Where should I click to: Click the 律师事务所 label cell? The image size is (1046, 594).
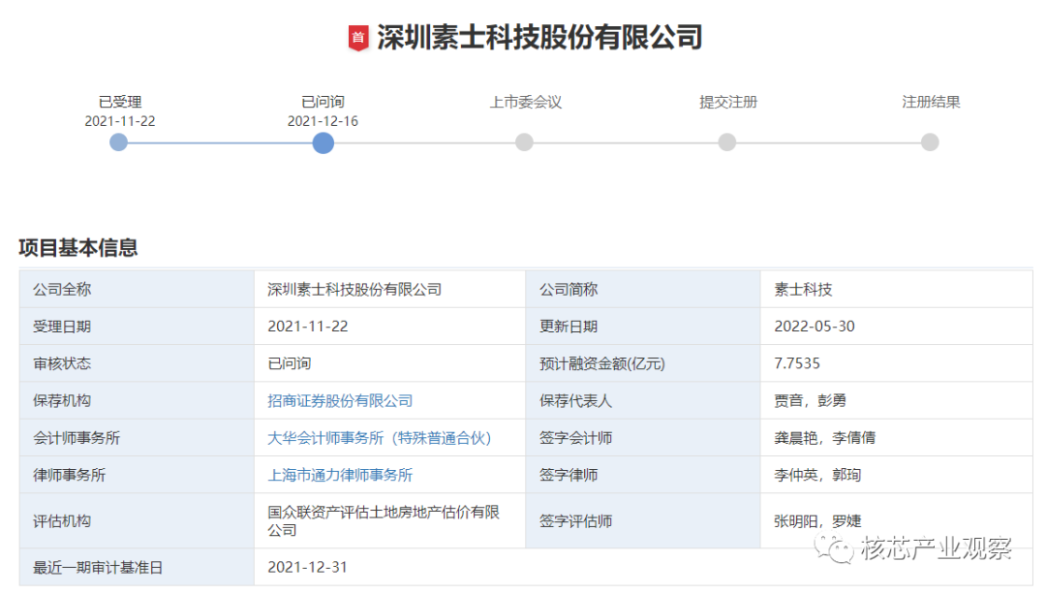click(x=137, y=475)
